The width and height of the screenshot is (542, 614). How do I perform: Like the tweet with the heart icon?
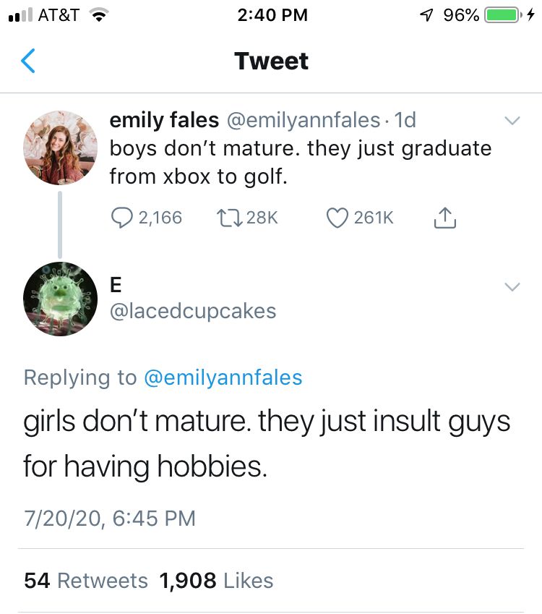[x=336, y=217]
